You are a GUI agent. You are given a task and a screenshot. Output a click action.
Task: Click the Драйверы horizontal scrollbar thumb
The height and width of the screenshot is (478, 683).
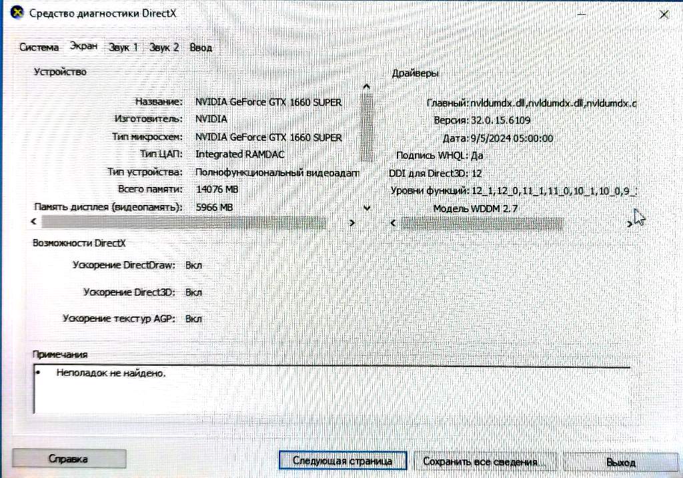tap(480, 222)
